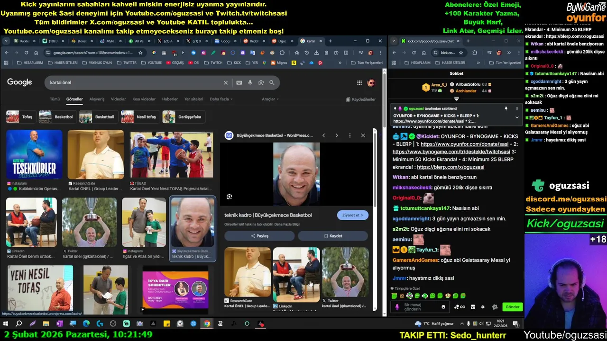Viewport: 607px width, 341px height.
Task: Open Chrome from the taskbar
Action: pyautogui.click(x=207, y=324)
